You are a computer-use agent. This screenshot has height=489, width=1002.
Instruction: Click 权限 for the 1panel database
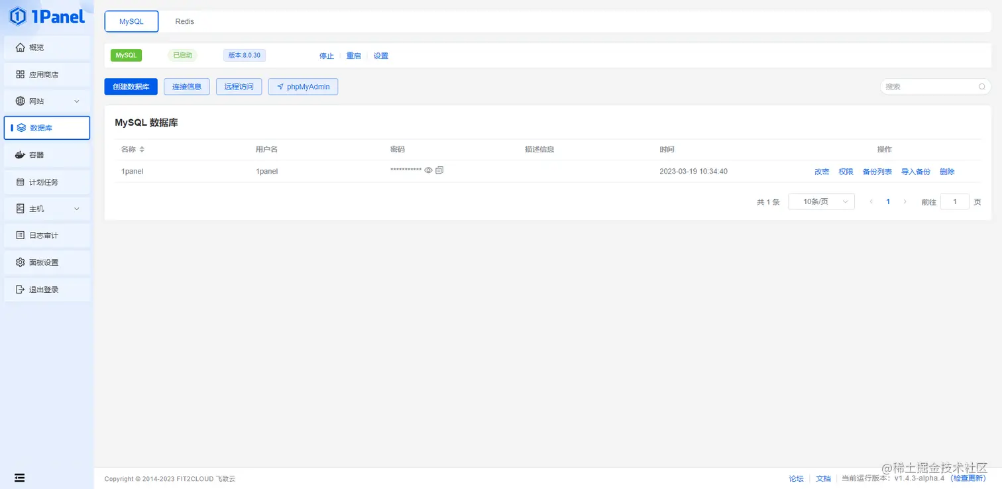(x=846, y=172)
